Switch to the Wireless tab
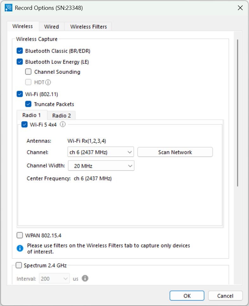249x306 pixels. coord(22,26)
